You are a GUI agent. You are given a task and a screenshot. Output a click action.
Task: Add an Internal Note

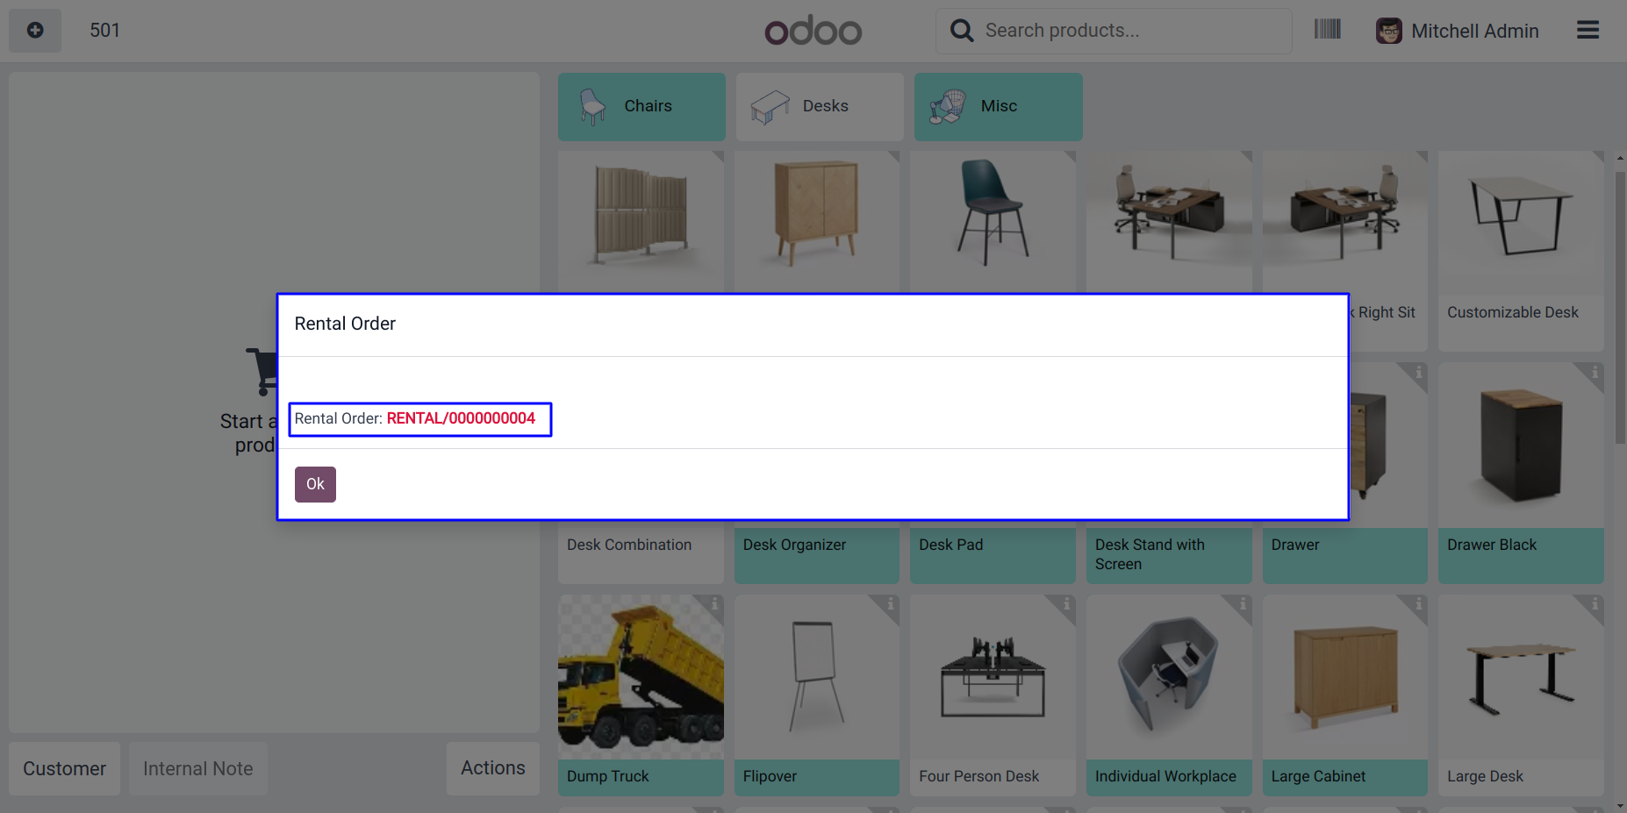(x=197, y=769)
